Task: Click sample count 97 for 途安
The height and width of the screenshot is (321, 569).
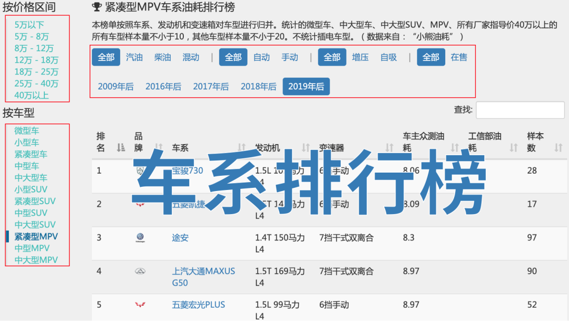Action: coord(532,238)
